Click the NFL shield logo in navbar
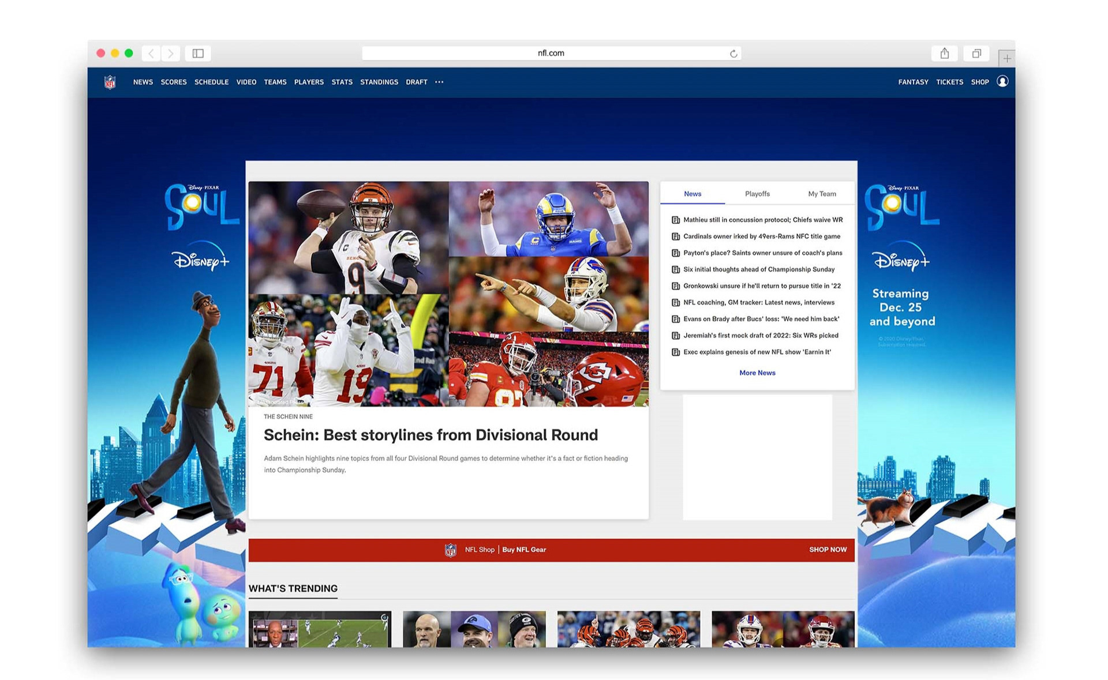 coord(110,82)
